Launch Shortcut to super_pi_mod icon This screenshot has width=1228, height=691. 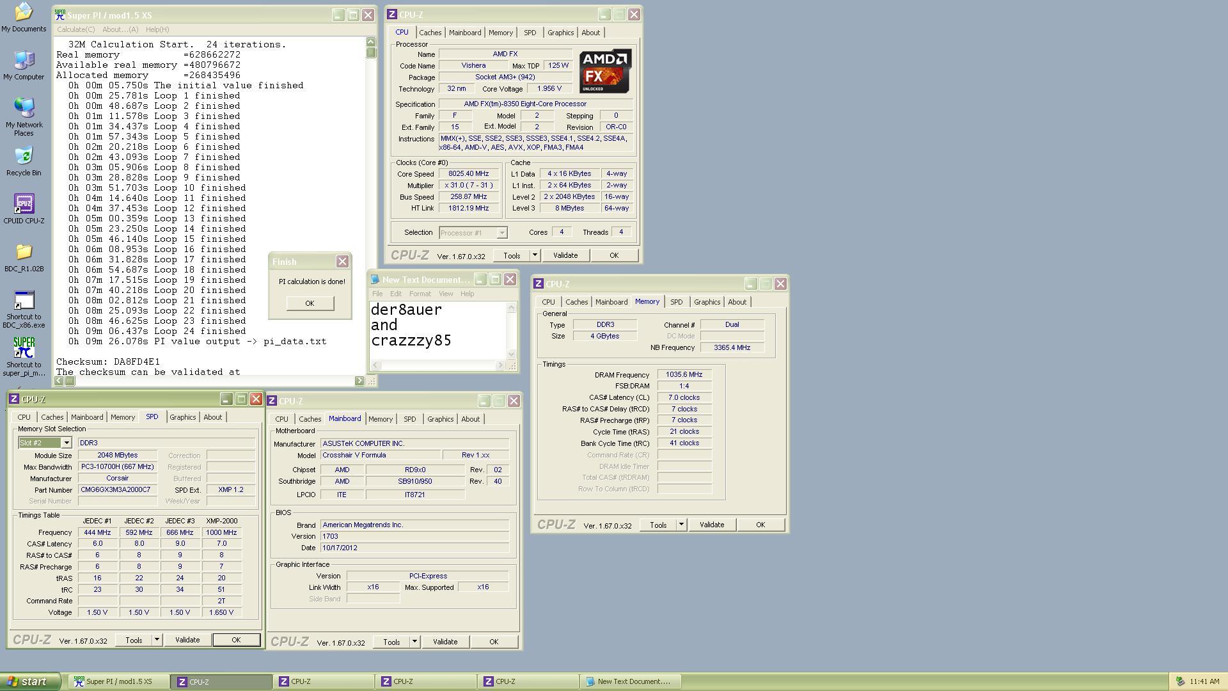[24, 357]
